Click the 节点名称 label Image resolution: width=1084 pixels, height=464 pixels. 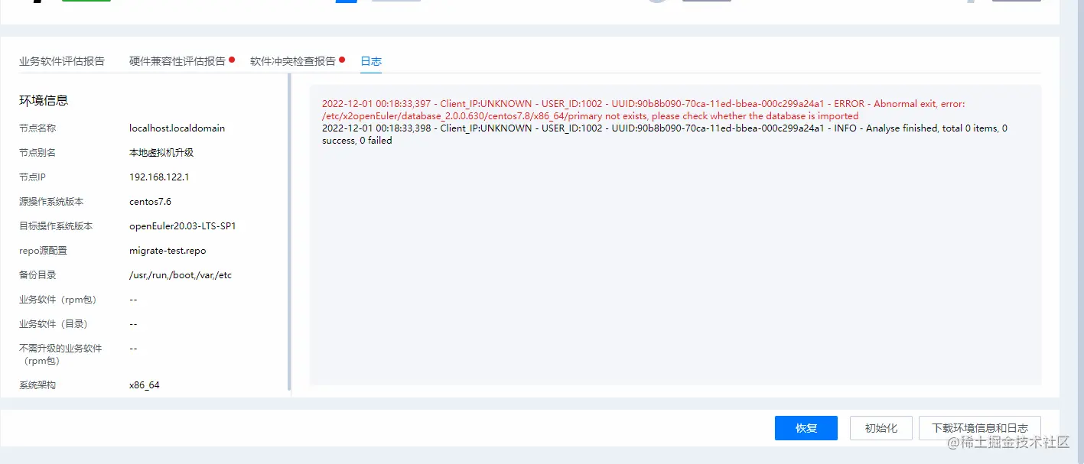click(x=37, y=128)
